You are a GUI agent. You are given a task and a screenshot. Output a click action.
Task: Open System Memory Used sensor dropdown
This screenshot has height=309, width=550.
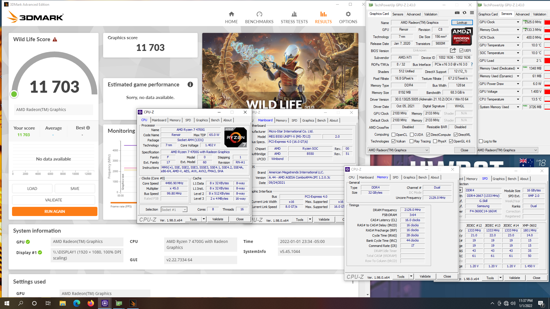(518, 107)
